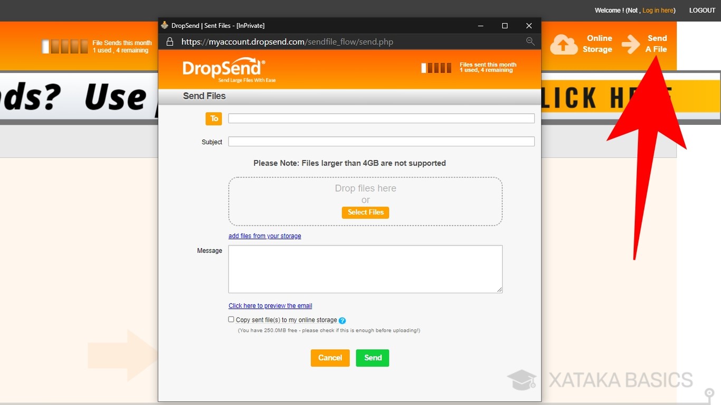Image resolution: width=721 pixels, height=405 pixels.
Task: Click the magnifier icon in the address bar
Action: pyautogui.click(x=530, y=42)
